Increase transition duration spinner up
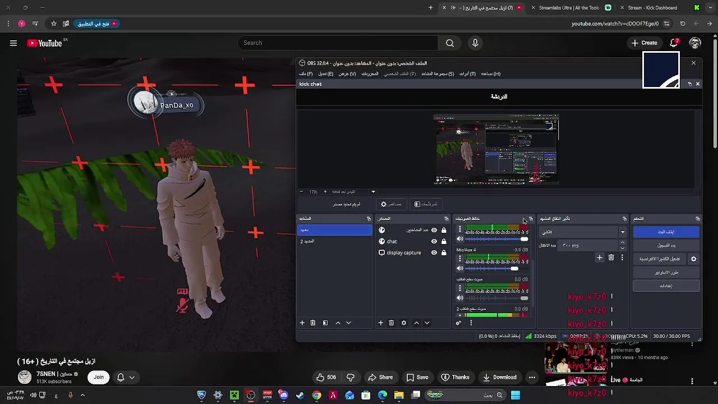 pos(622,243)
